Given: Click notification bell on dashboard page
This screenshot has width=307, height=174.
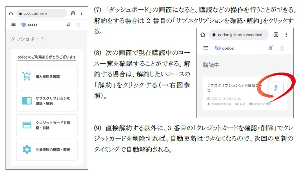Looking at the screenshot, I should [69, 25].
